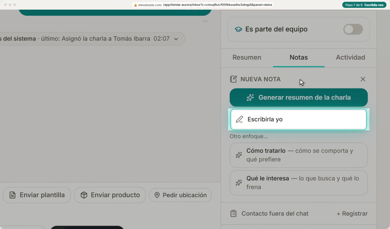Expand the system events chevron
390x229 pixels.
pyautogui.click(x=176, y=39)
